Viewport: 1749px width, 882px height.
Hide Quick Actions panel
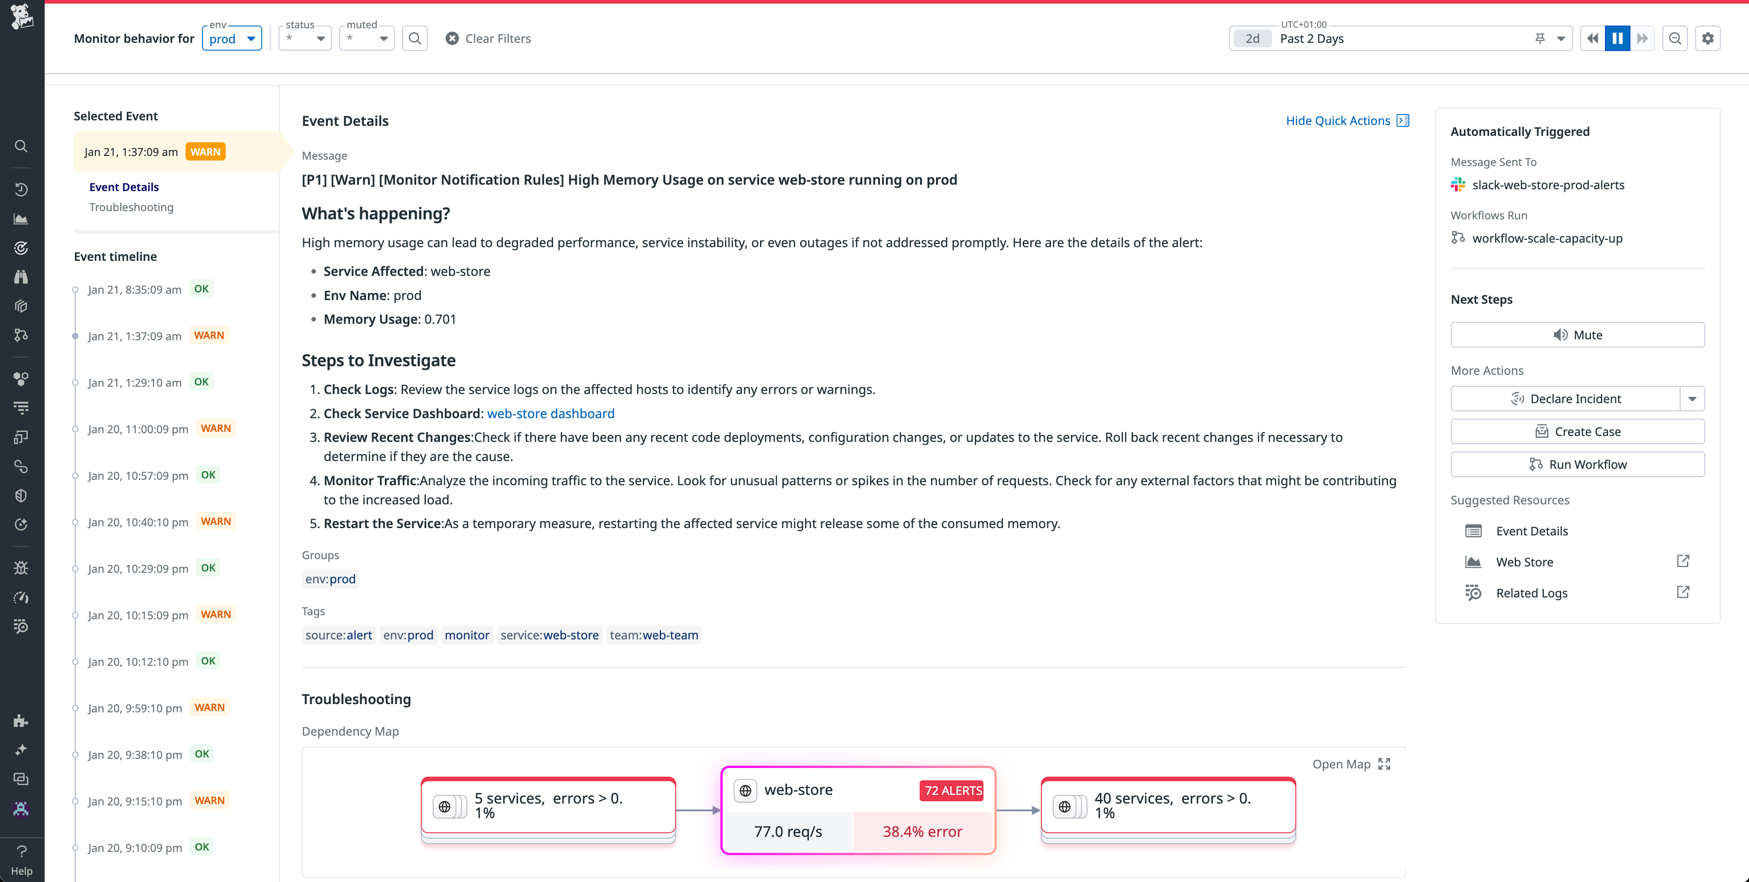(1348, 120)
